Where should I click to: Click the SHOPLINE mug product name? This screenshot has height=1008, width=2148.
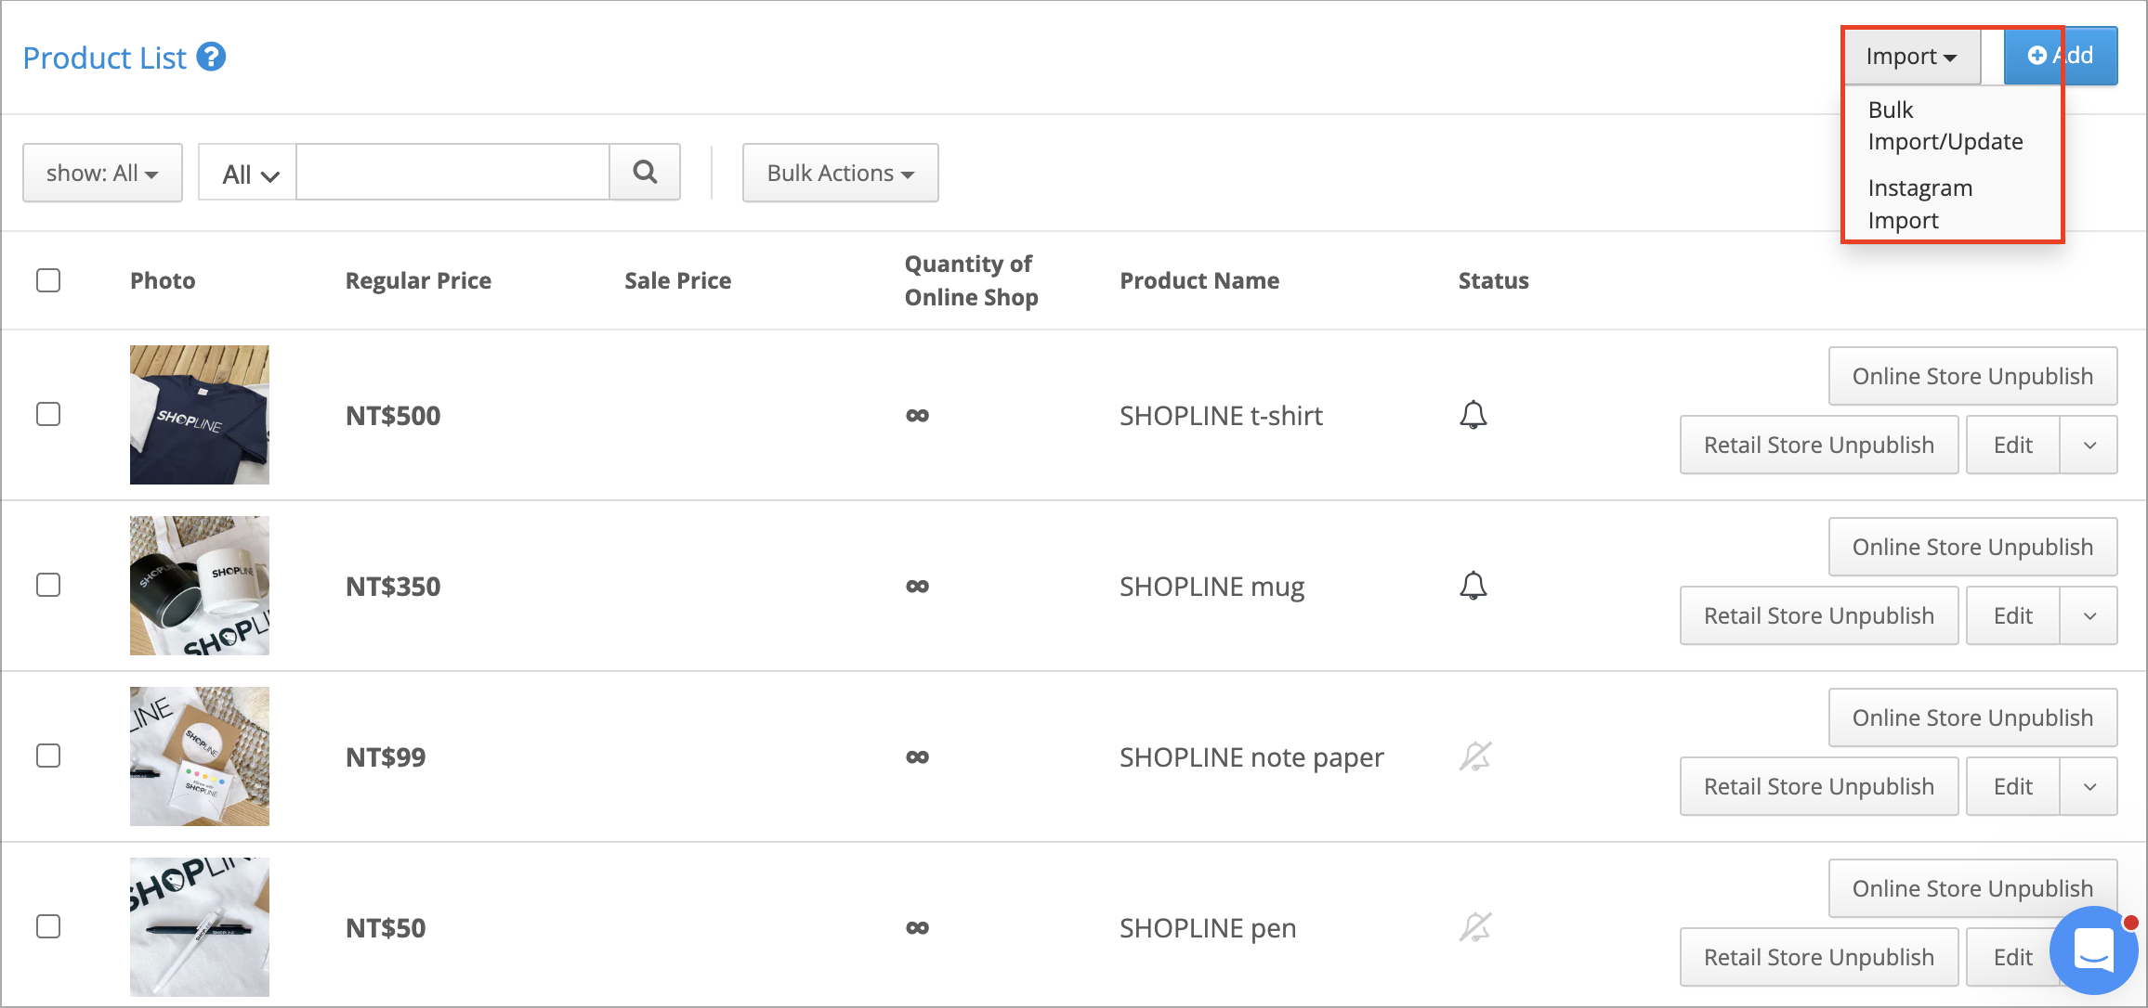[x=1212, y=587]
